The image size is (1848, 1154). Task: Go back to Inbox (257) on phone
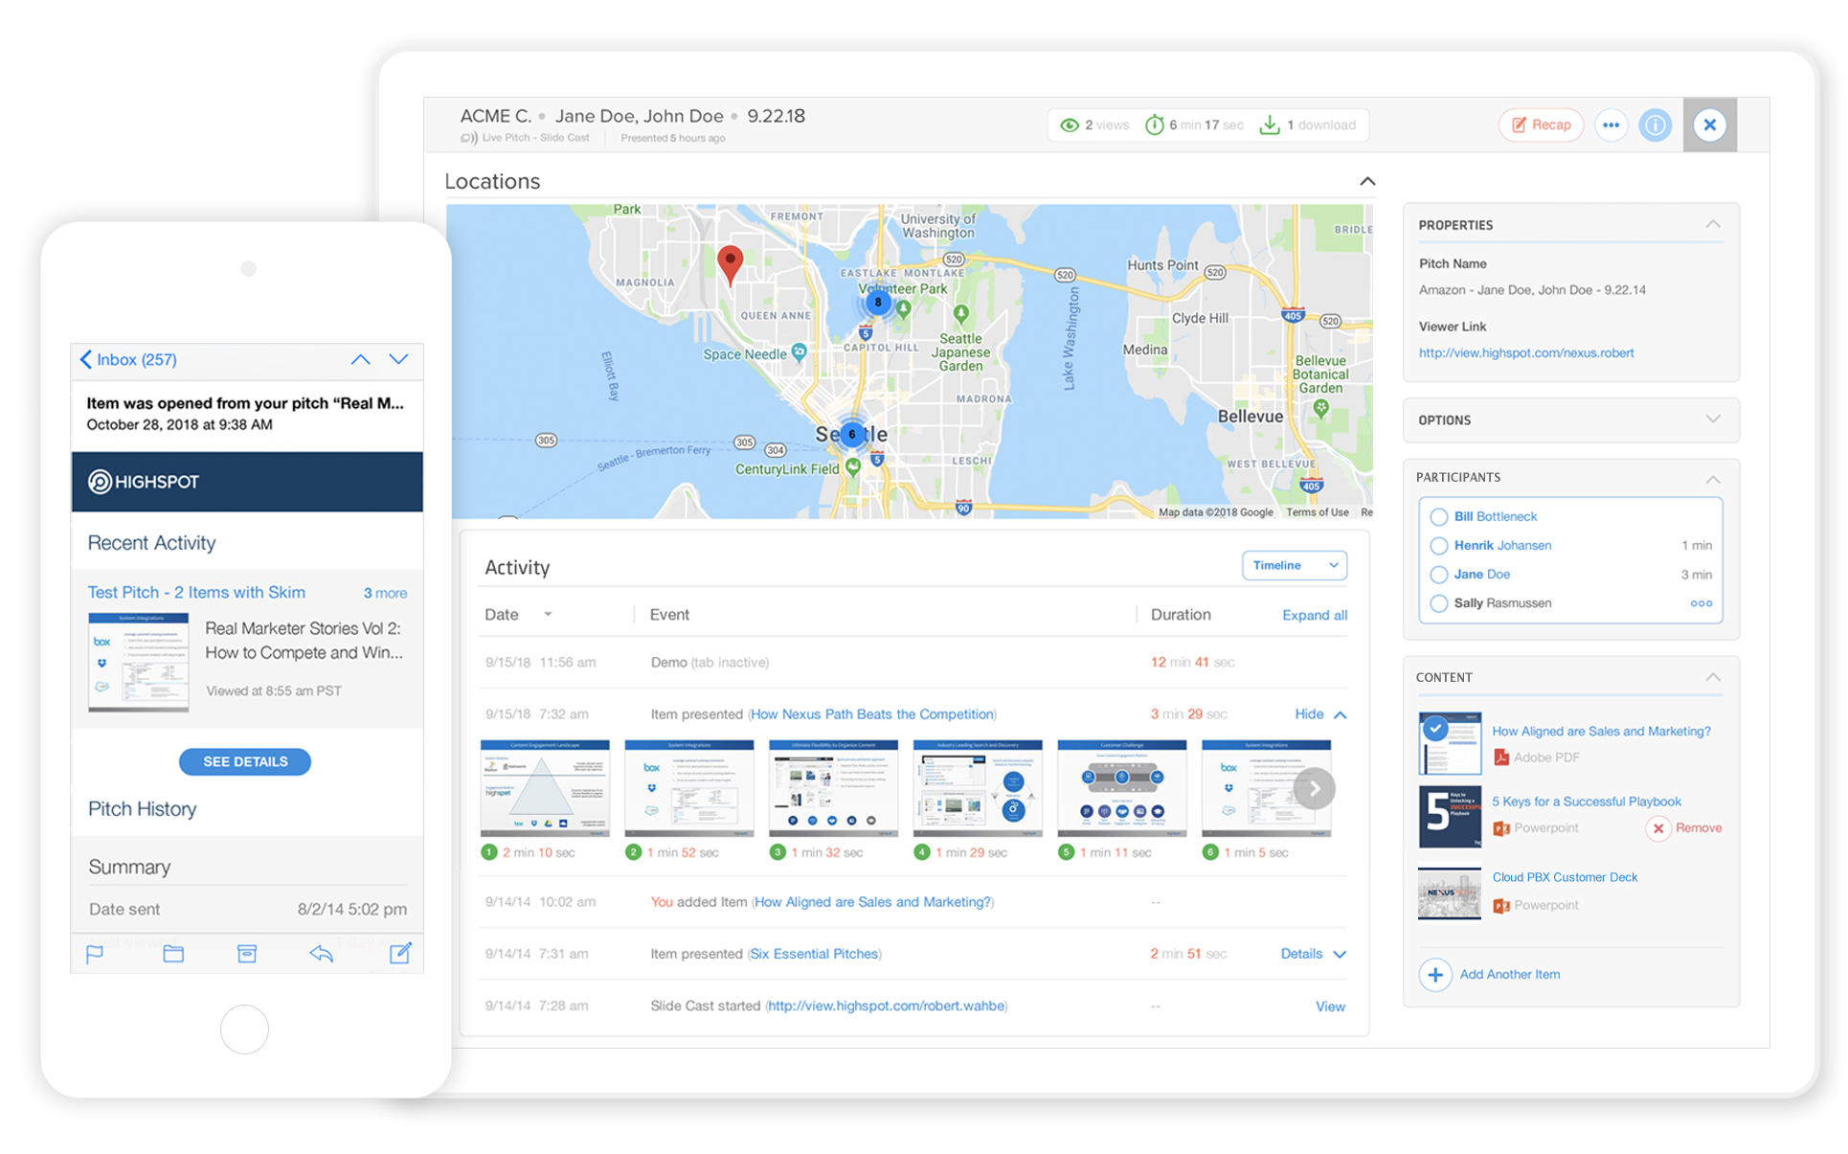coord(128,360)
